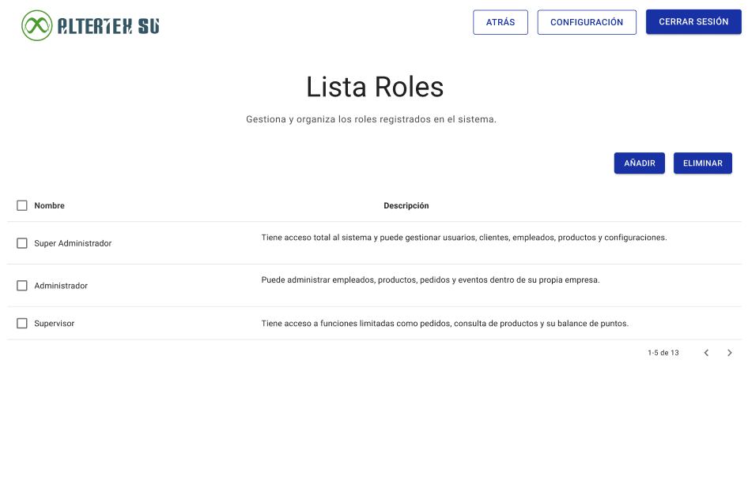
Task: Click the subtitle 'Gestiona y organiza los roles'
Action: pyautogui.click(x=371, y=119)
